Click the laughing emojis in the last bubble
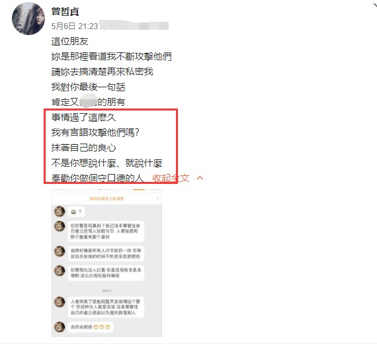 [102, 327]
